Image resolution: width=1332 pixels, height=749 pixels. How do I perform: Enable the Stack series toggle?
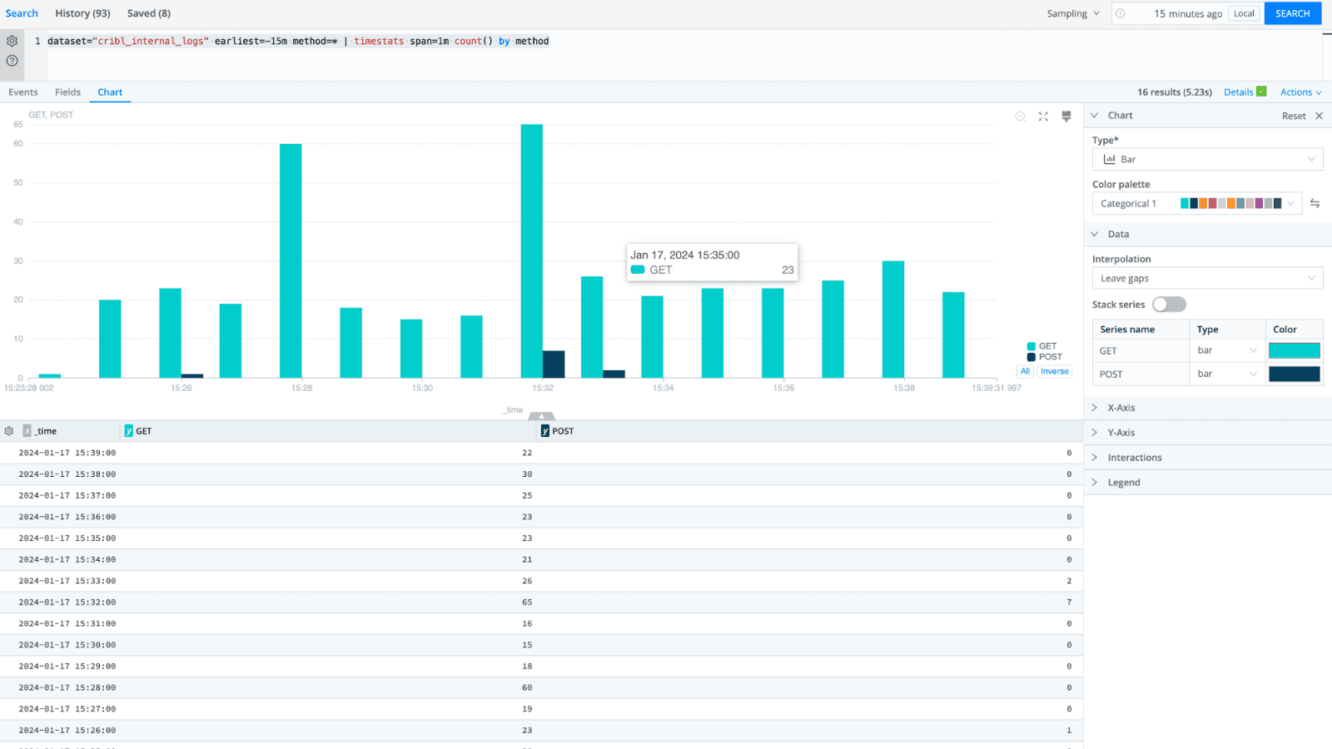(x=1169, y=305)
